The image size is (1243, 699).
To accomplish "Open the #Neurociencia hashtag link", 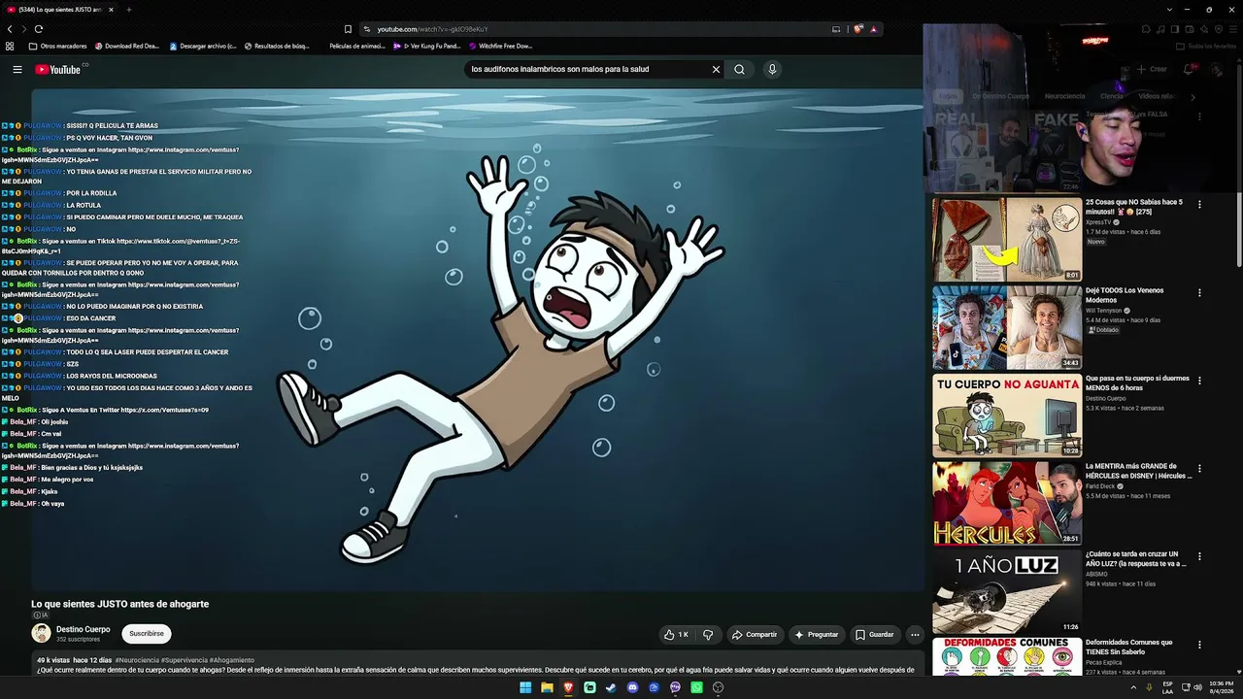I will 137,660.
